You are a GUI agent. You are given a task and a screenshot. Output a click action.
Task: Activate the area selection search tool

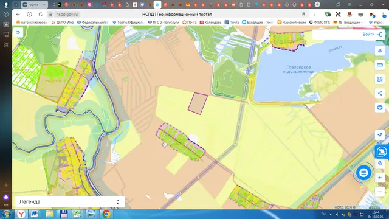coord(380,79)
